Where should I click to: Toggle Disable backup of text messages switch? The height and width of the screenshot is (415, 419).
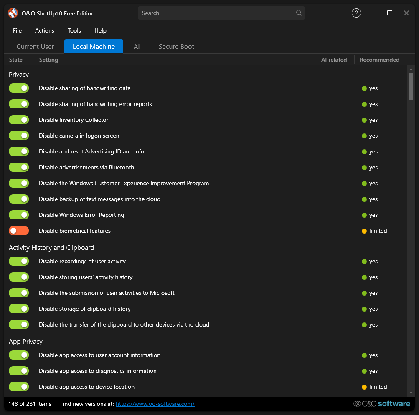pyautogui.click(x=19, y=199)
